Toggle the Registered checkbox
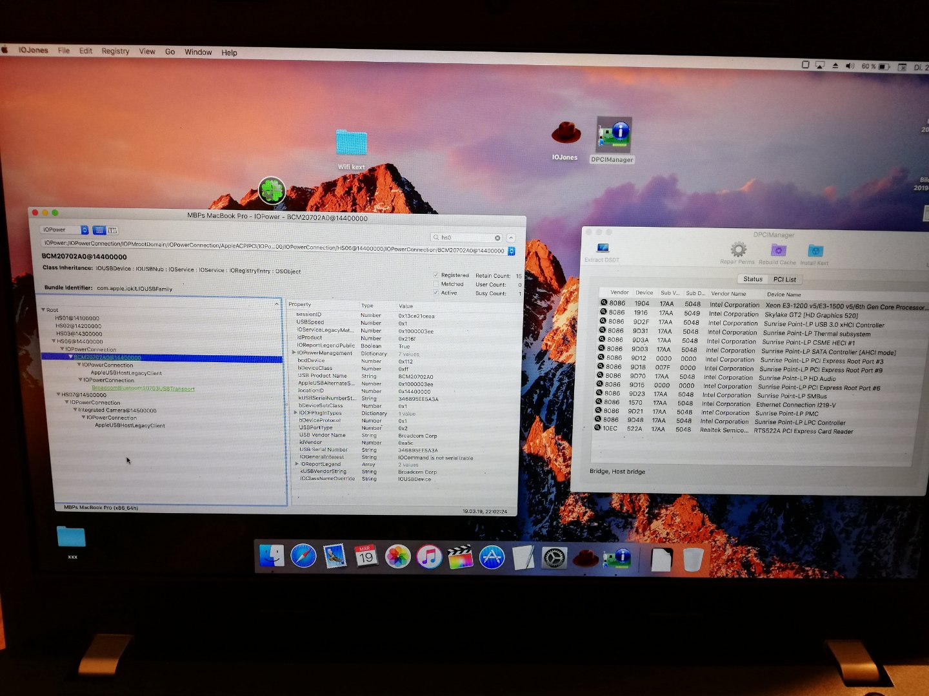 pos(436,275)
